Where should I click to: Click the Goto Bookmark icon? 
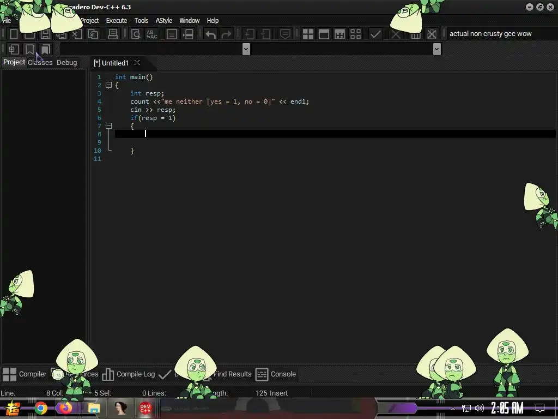[x=46, y=49]
